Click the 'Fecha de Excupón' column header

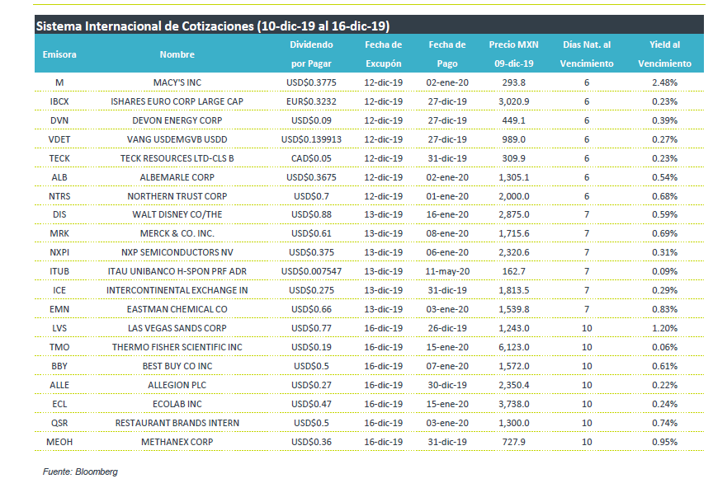click(384, 54)
